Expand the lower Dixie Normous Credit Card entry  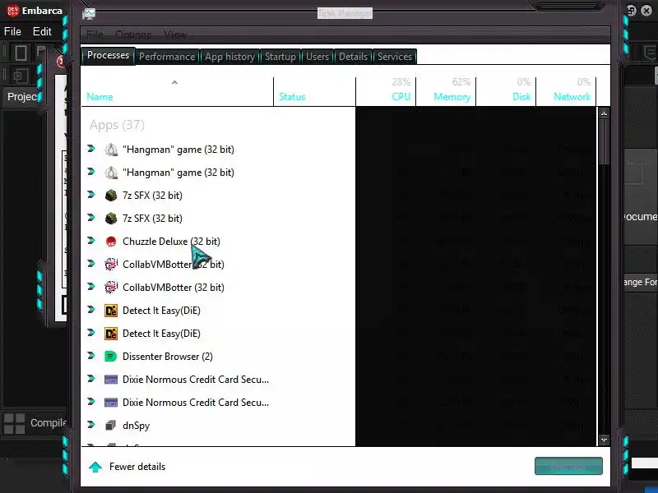click(91, 402)
